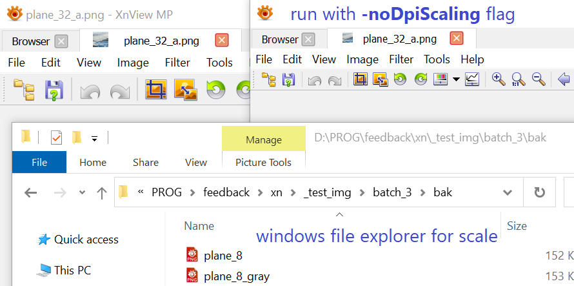Close Browser tab in right XnView
Screen dimensions: 574x286
click(x=308, y=39)
